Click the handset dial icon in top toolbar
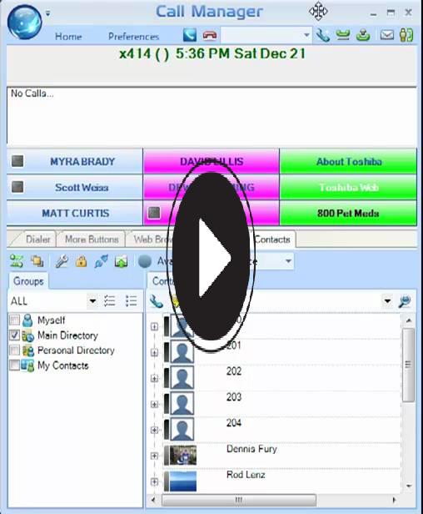This screenshot has width=423, height=514. pyautogui.click(x=322, y=35)
